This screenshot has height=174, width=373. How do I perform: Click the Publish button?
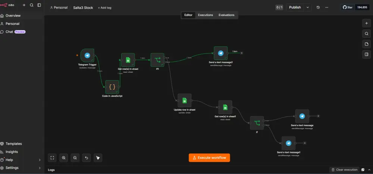point(295,7)
